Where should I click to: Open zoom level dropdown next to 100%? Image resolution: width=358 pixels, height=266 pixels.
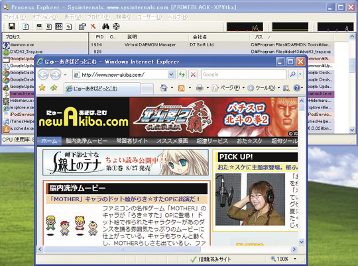pyautogui.click(x=295, y=259)
